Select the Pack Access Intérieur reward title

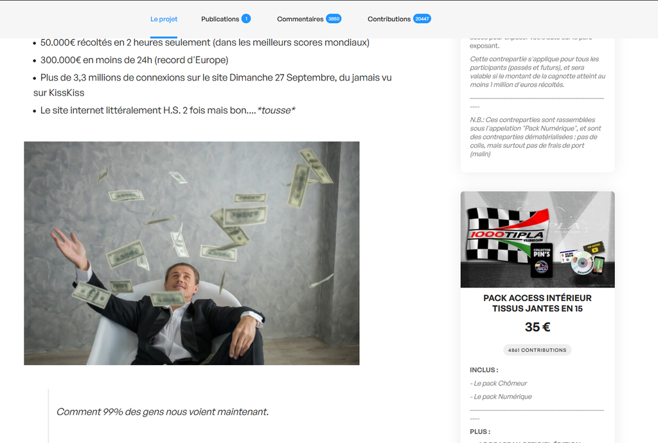coord(538,303)
